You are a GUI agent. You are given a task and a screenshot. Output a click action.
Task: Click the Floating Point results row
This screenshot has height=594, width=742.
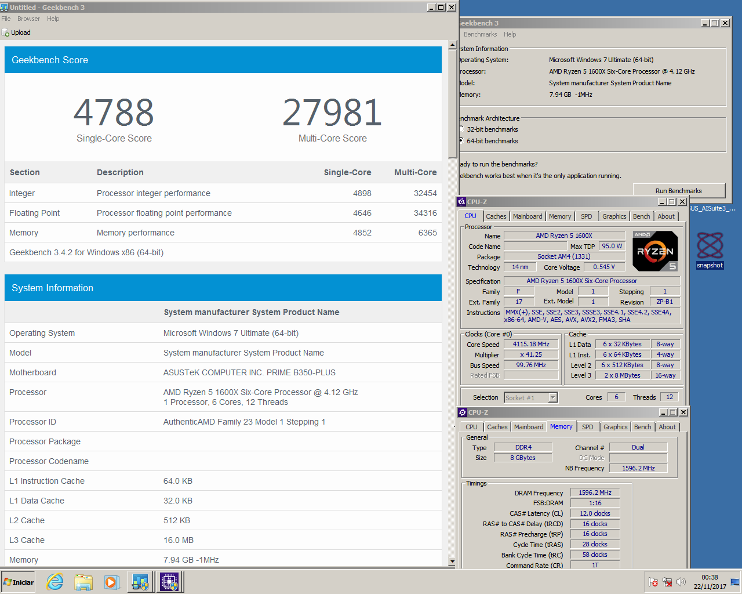223,213
